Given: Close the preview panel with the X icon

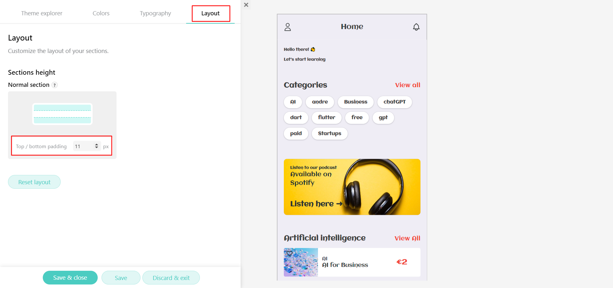Looking at the screenshot, I should coord(246,5).
